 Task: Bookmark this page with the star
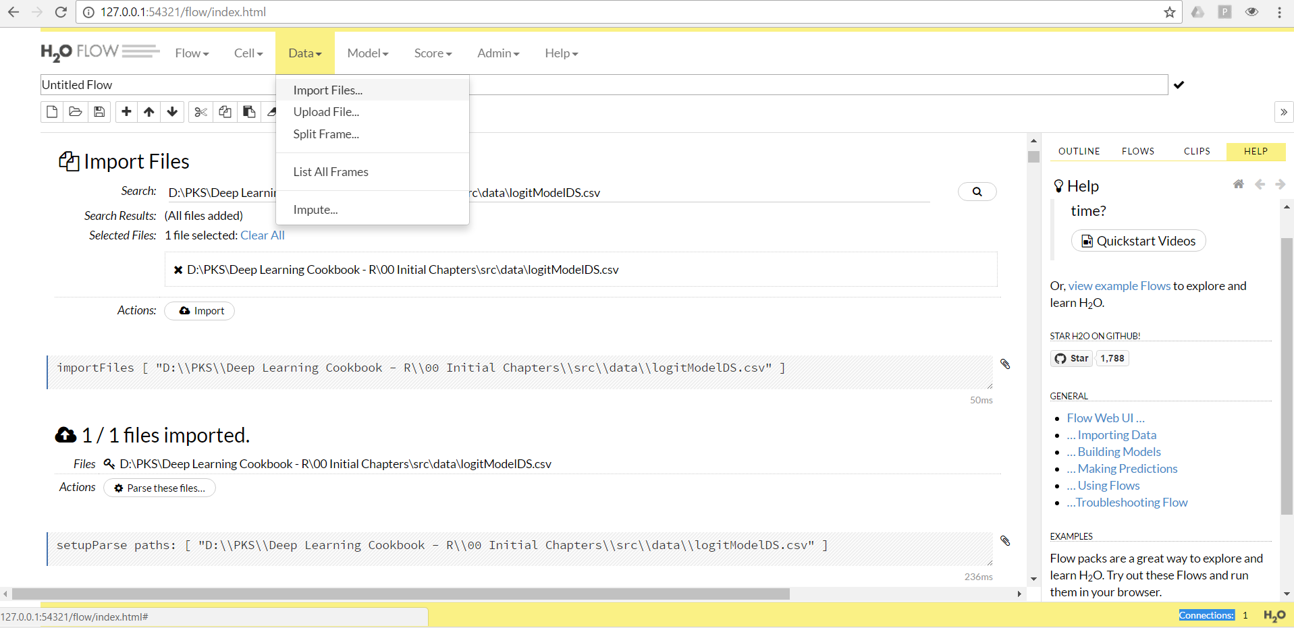[x=1170, y=12]
